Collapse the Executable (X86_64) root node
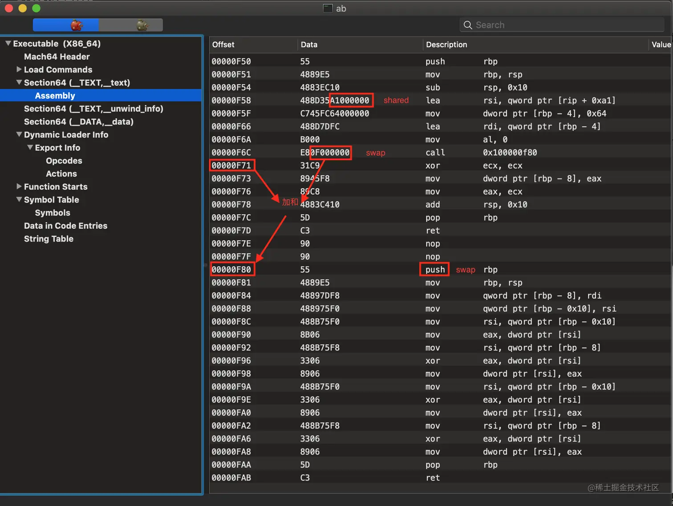Screen dimensions: 673x506 pos(8,44)
